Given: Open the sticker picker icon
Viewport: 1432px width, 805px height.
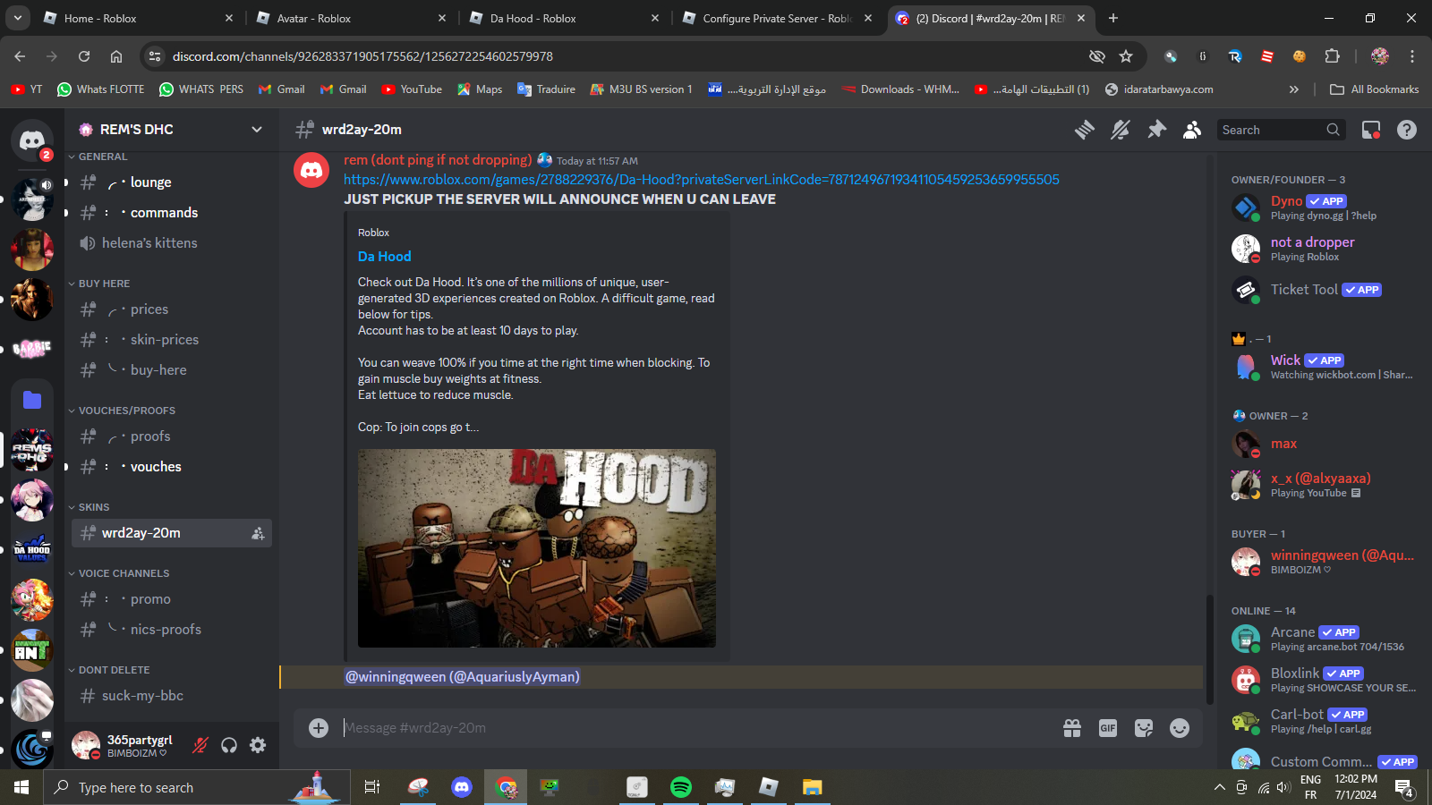Looking at the screenshot, I should 1144,728.
